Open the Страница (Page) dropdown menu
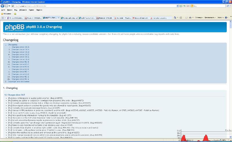The height and width of the screenshot is (142, 232). (x=199, y=17)
